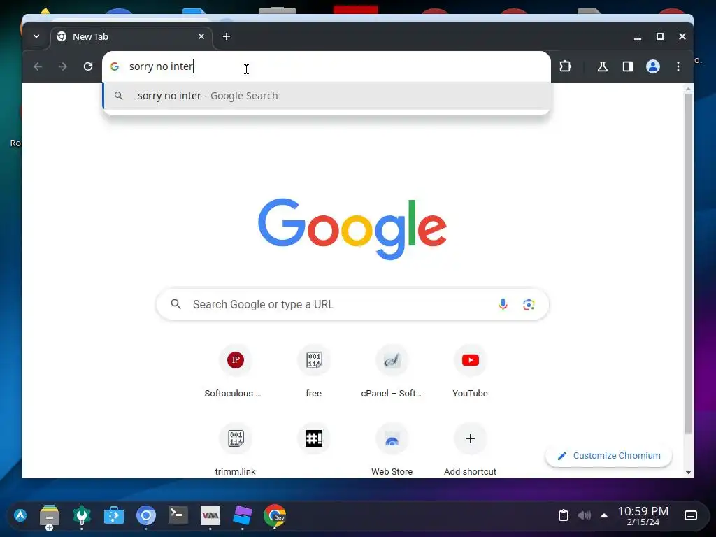Click the volume speaker tray icon
The width and height of the screenshot is (716, 537).
point(585,515)
